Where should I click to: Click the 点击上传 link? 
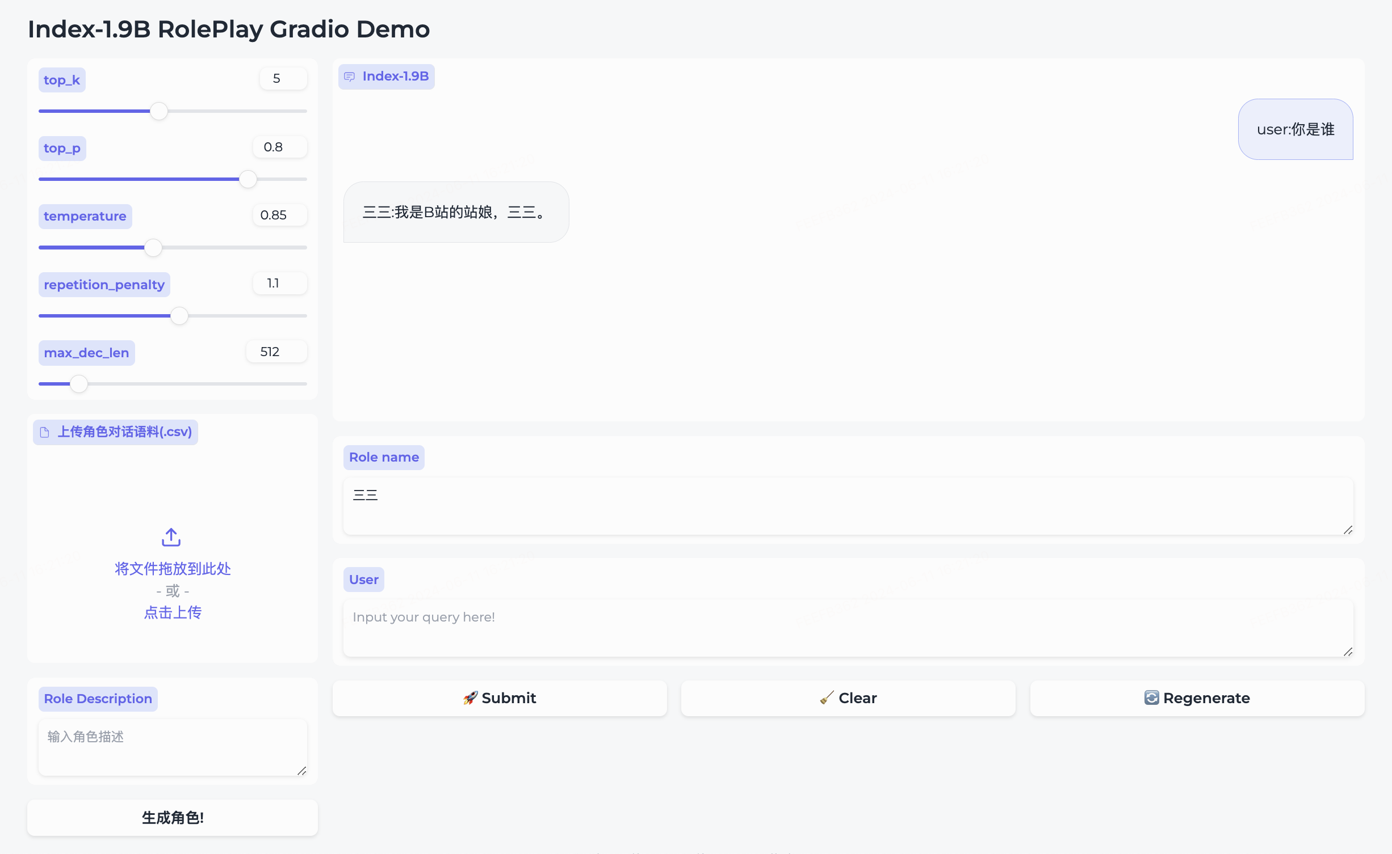[x=173, y=612]
